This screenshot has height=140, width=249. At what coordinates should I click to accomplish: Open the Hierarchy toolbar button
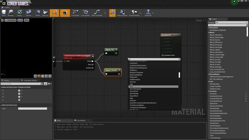coord(148,13)
